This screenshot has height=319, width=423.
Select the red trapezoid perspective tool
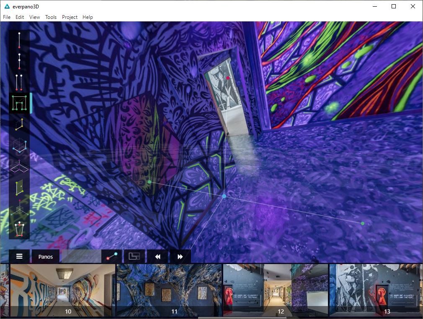pyautogui.click(x=19, y=229)
